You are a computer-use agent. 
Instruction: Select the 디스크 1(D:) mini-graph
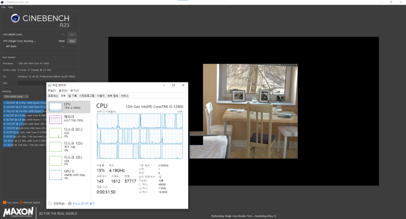tap(56, 147)
